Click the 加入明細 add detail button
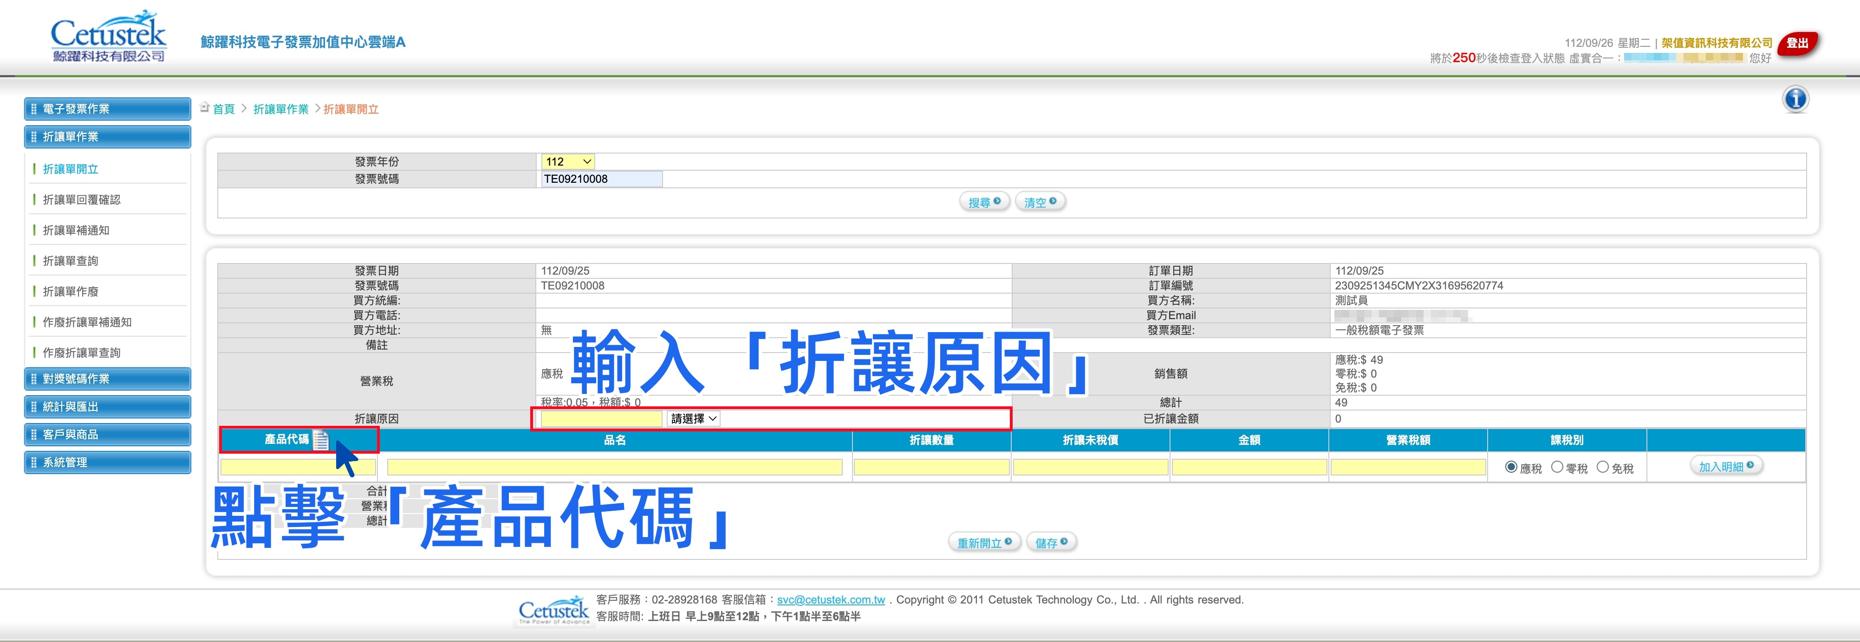 click(x=1726, y=466)
